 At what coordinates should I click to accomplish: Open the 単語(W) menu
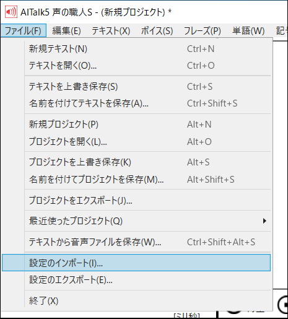248,30
